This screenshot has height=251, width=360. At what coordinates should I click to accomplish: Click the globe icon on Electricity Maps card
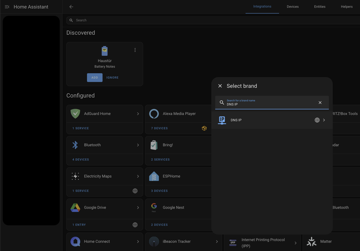pos(135,191)
